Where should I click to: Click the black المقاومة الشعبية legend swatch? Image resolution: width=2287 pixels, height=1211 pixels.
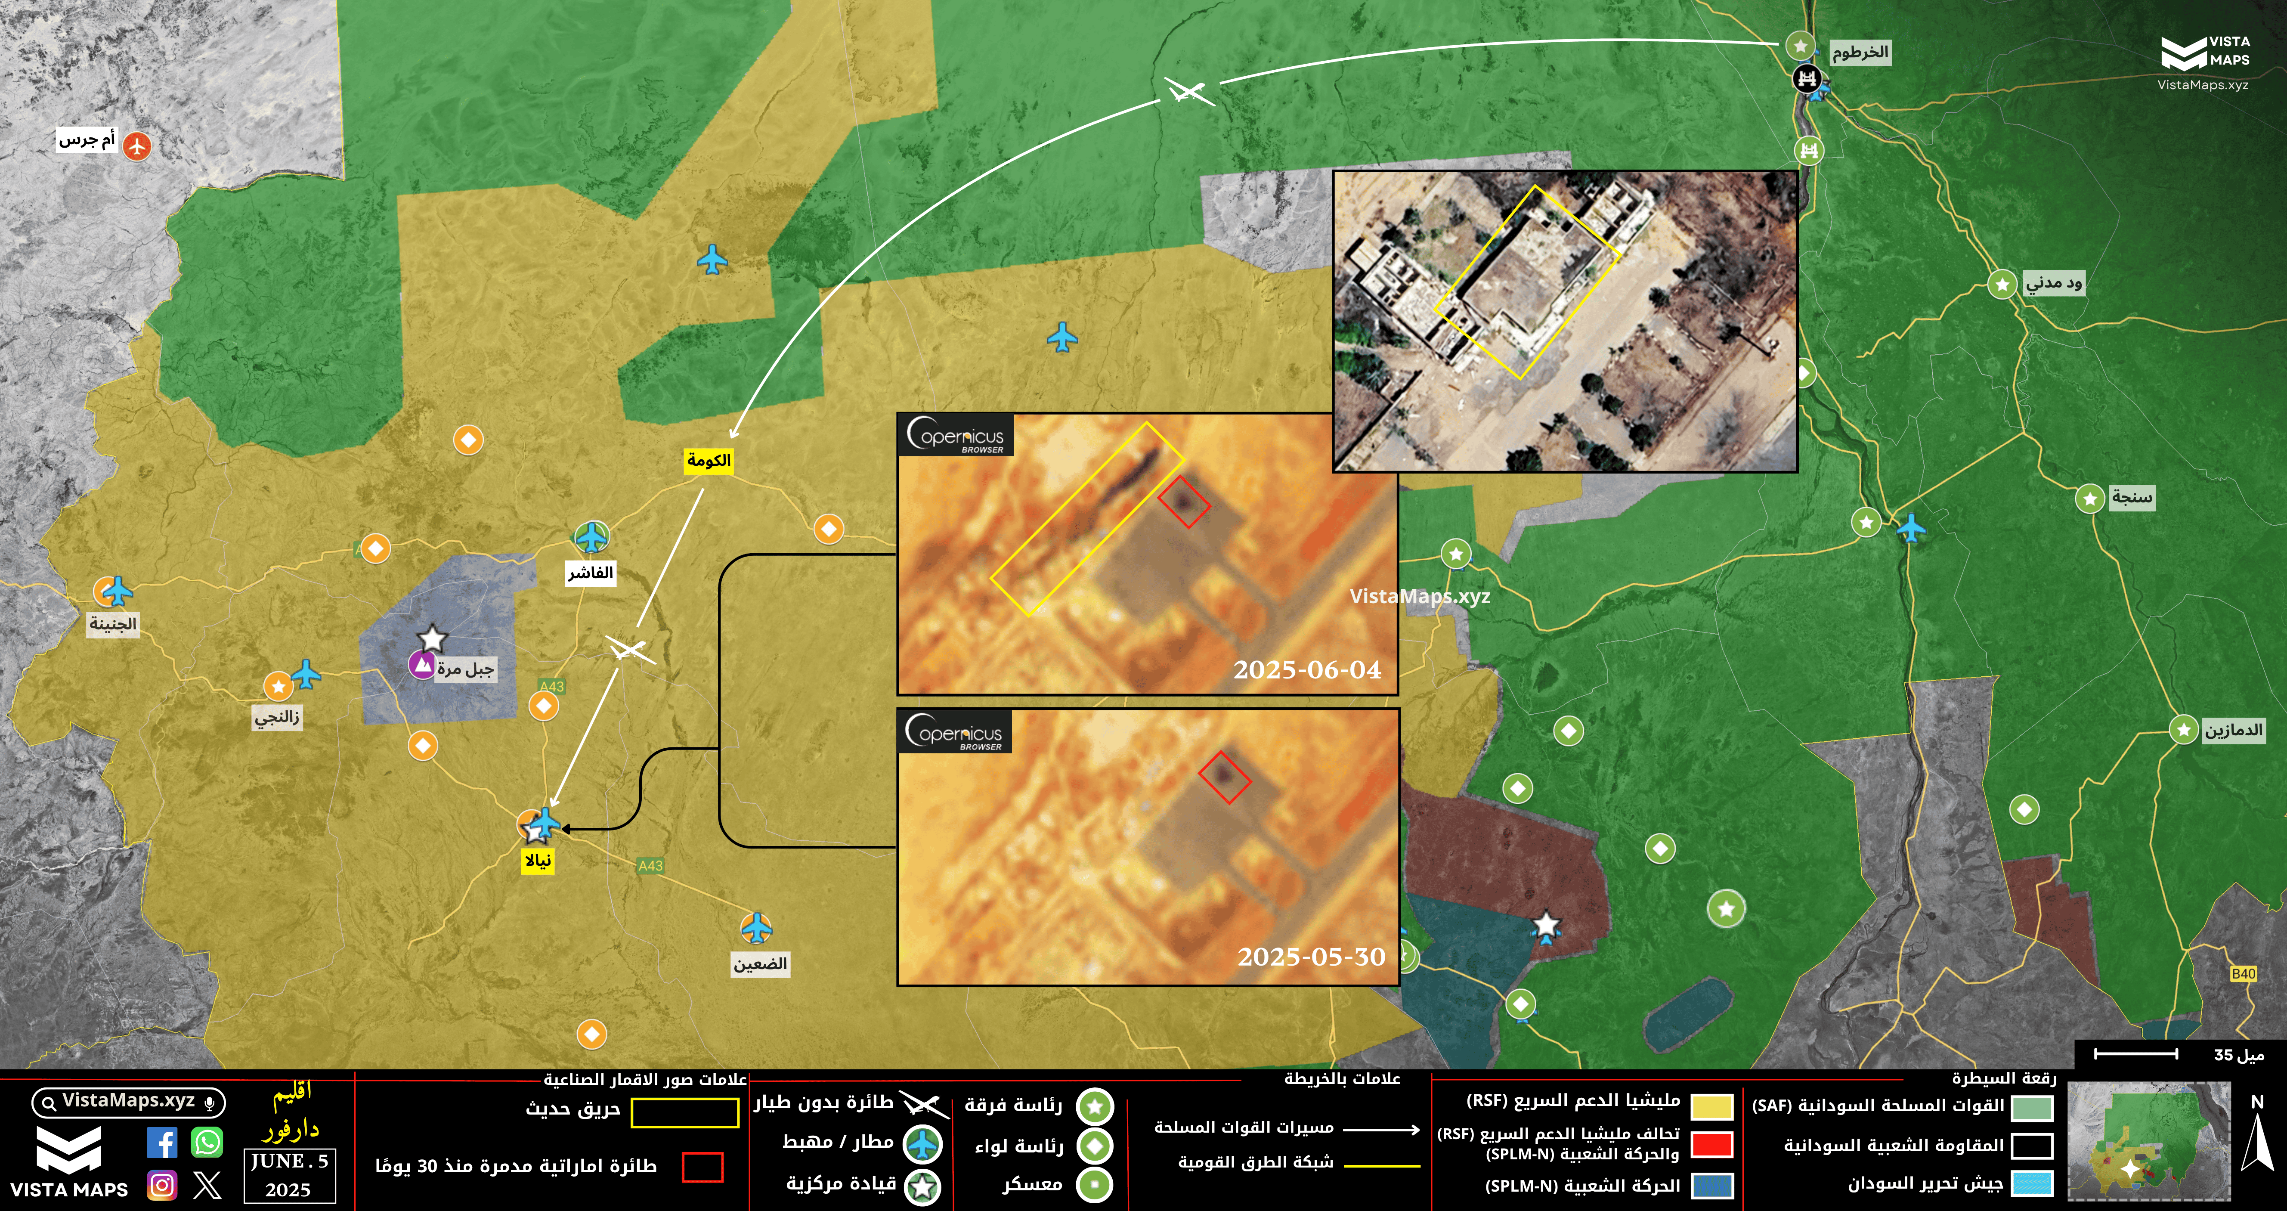click(2032, 1145)
